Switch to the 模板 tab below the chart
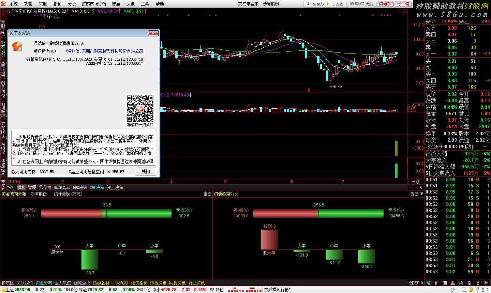The width and height of the screenshot is (491, 293). (21, 187)
